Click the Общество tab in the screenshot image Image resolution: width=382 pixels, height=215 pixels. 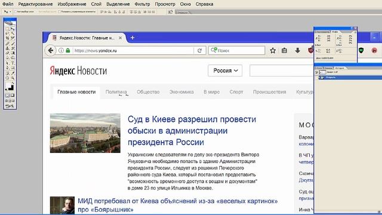tap(148, 92)
